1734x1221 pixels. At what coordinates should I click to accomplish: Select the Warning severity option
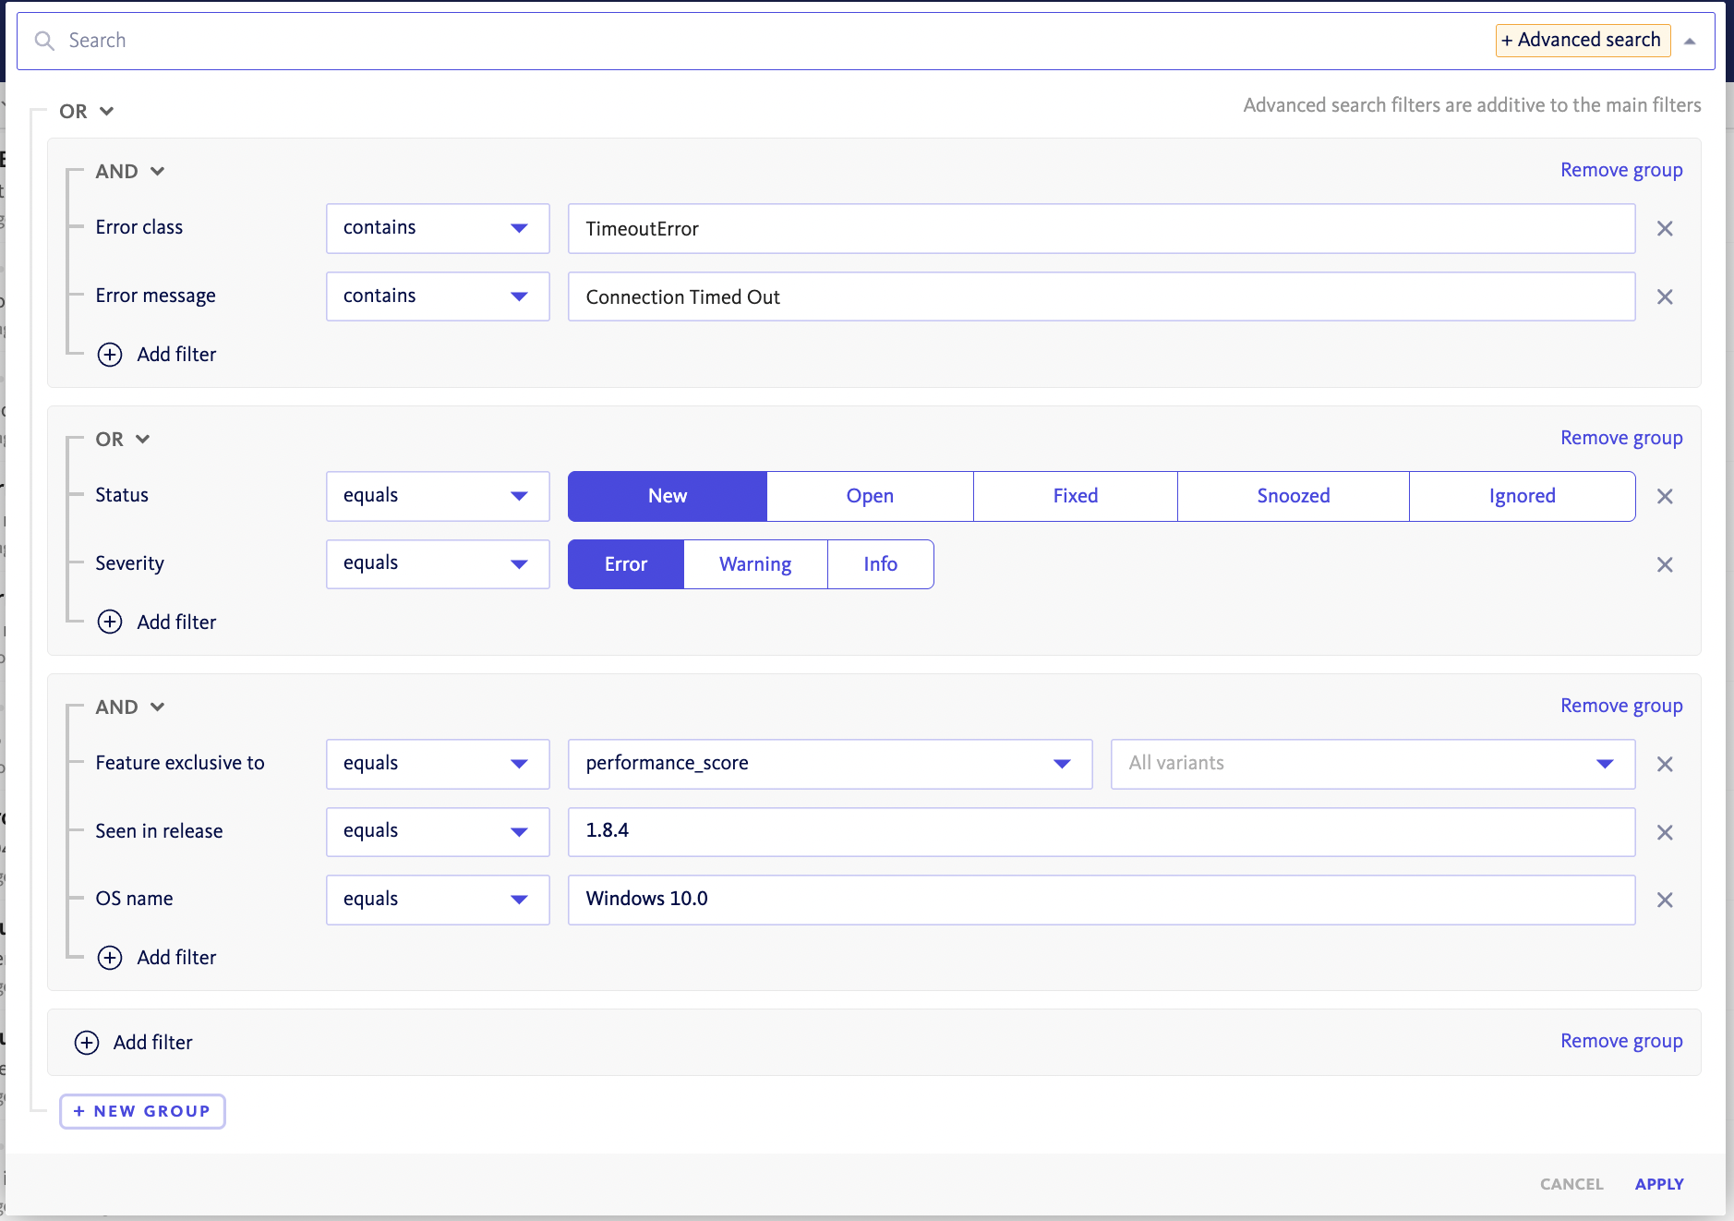(x=754, y=564)
